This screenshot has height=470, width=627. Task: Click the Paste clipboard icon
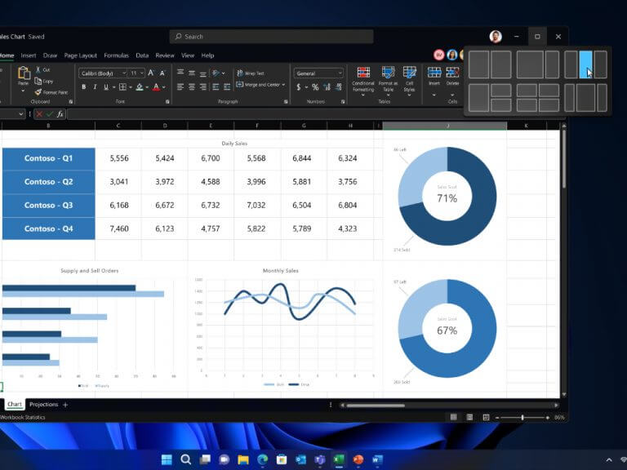(x=24, y=73)
